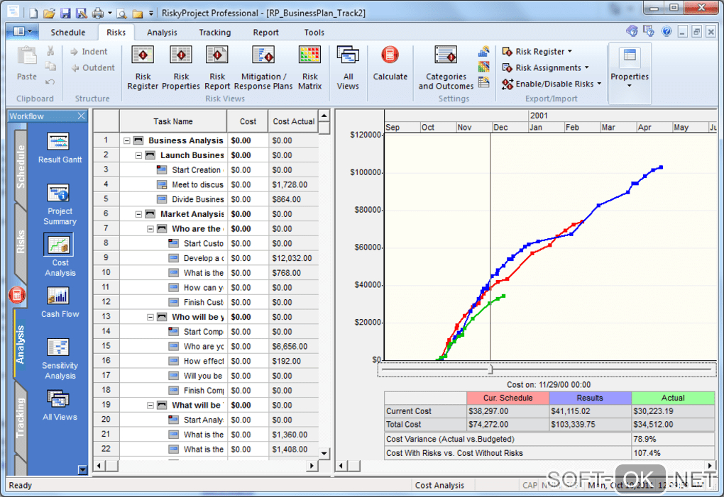The height and width of the screenshot is (497, 724).
Task: Open All Views in Workflow panel
Action: pos(60,406)
